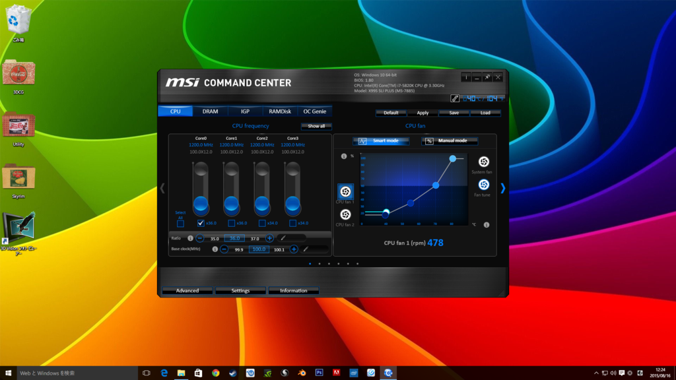Select the CPU fan 2 icon

point(345,214)
